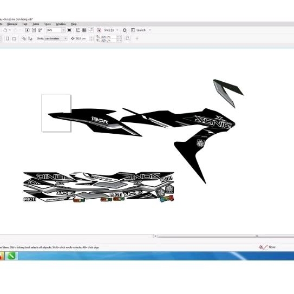The image size is (294, 294).
Task: Click the Treat as filled icon
Action: [x=127, y=38]
